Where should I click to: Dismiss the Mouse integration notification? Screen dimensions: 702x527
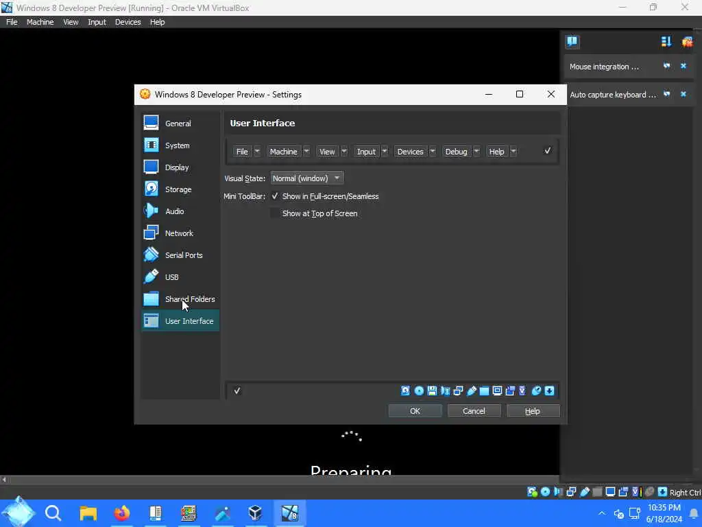[683, 66]
